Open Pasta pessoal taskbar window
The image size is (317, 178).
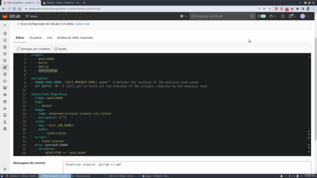[81, 176]
